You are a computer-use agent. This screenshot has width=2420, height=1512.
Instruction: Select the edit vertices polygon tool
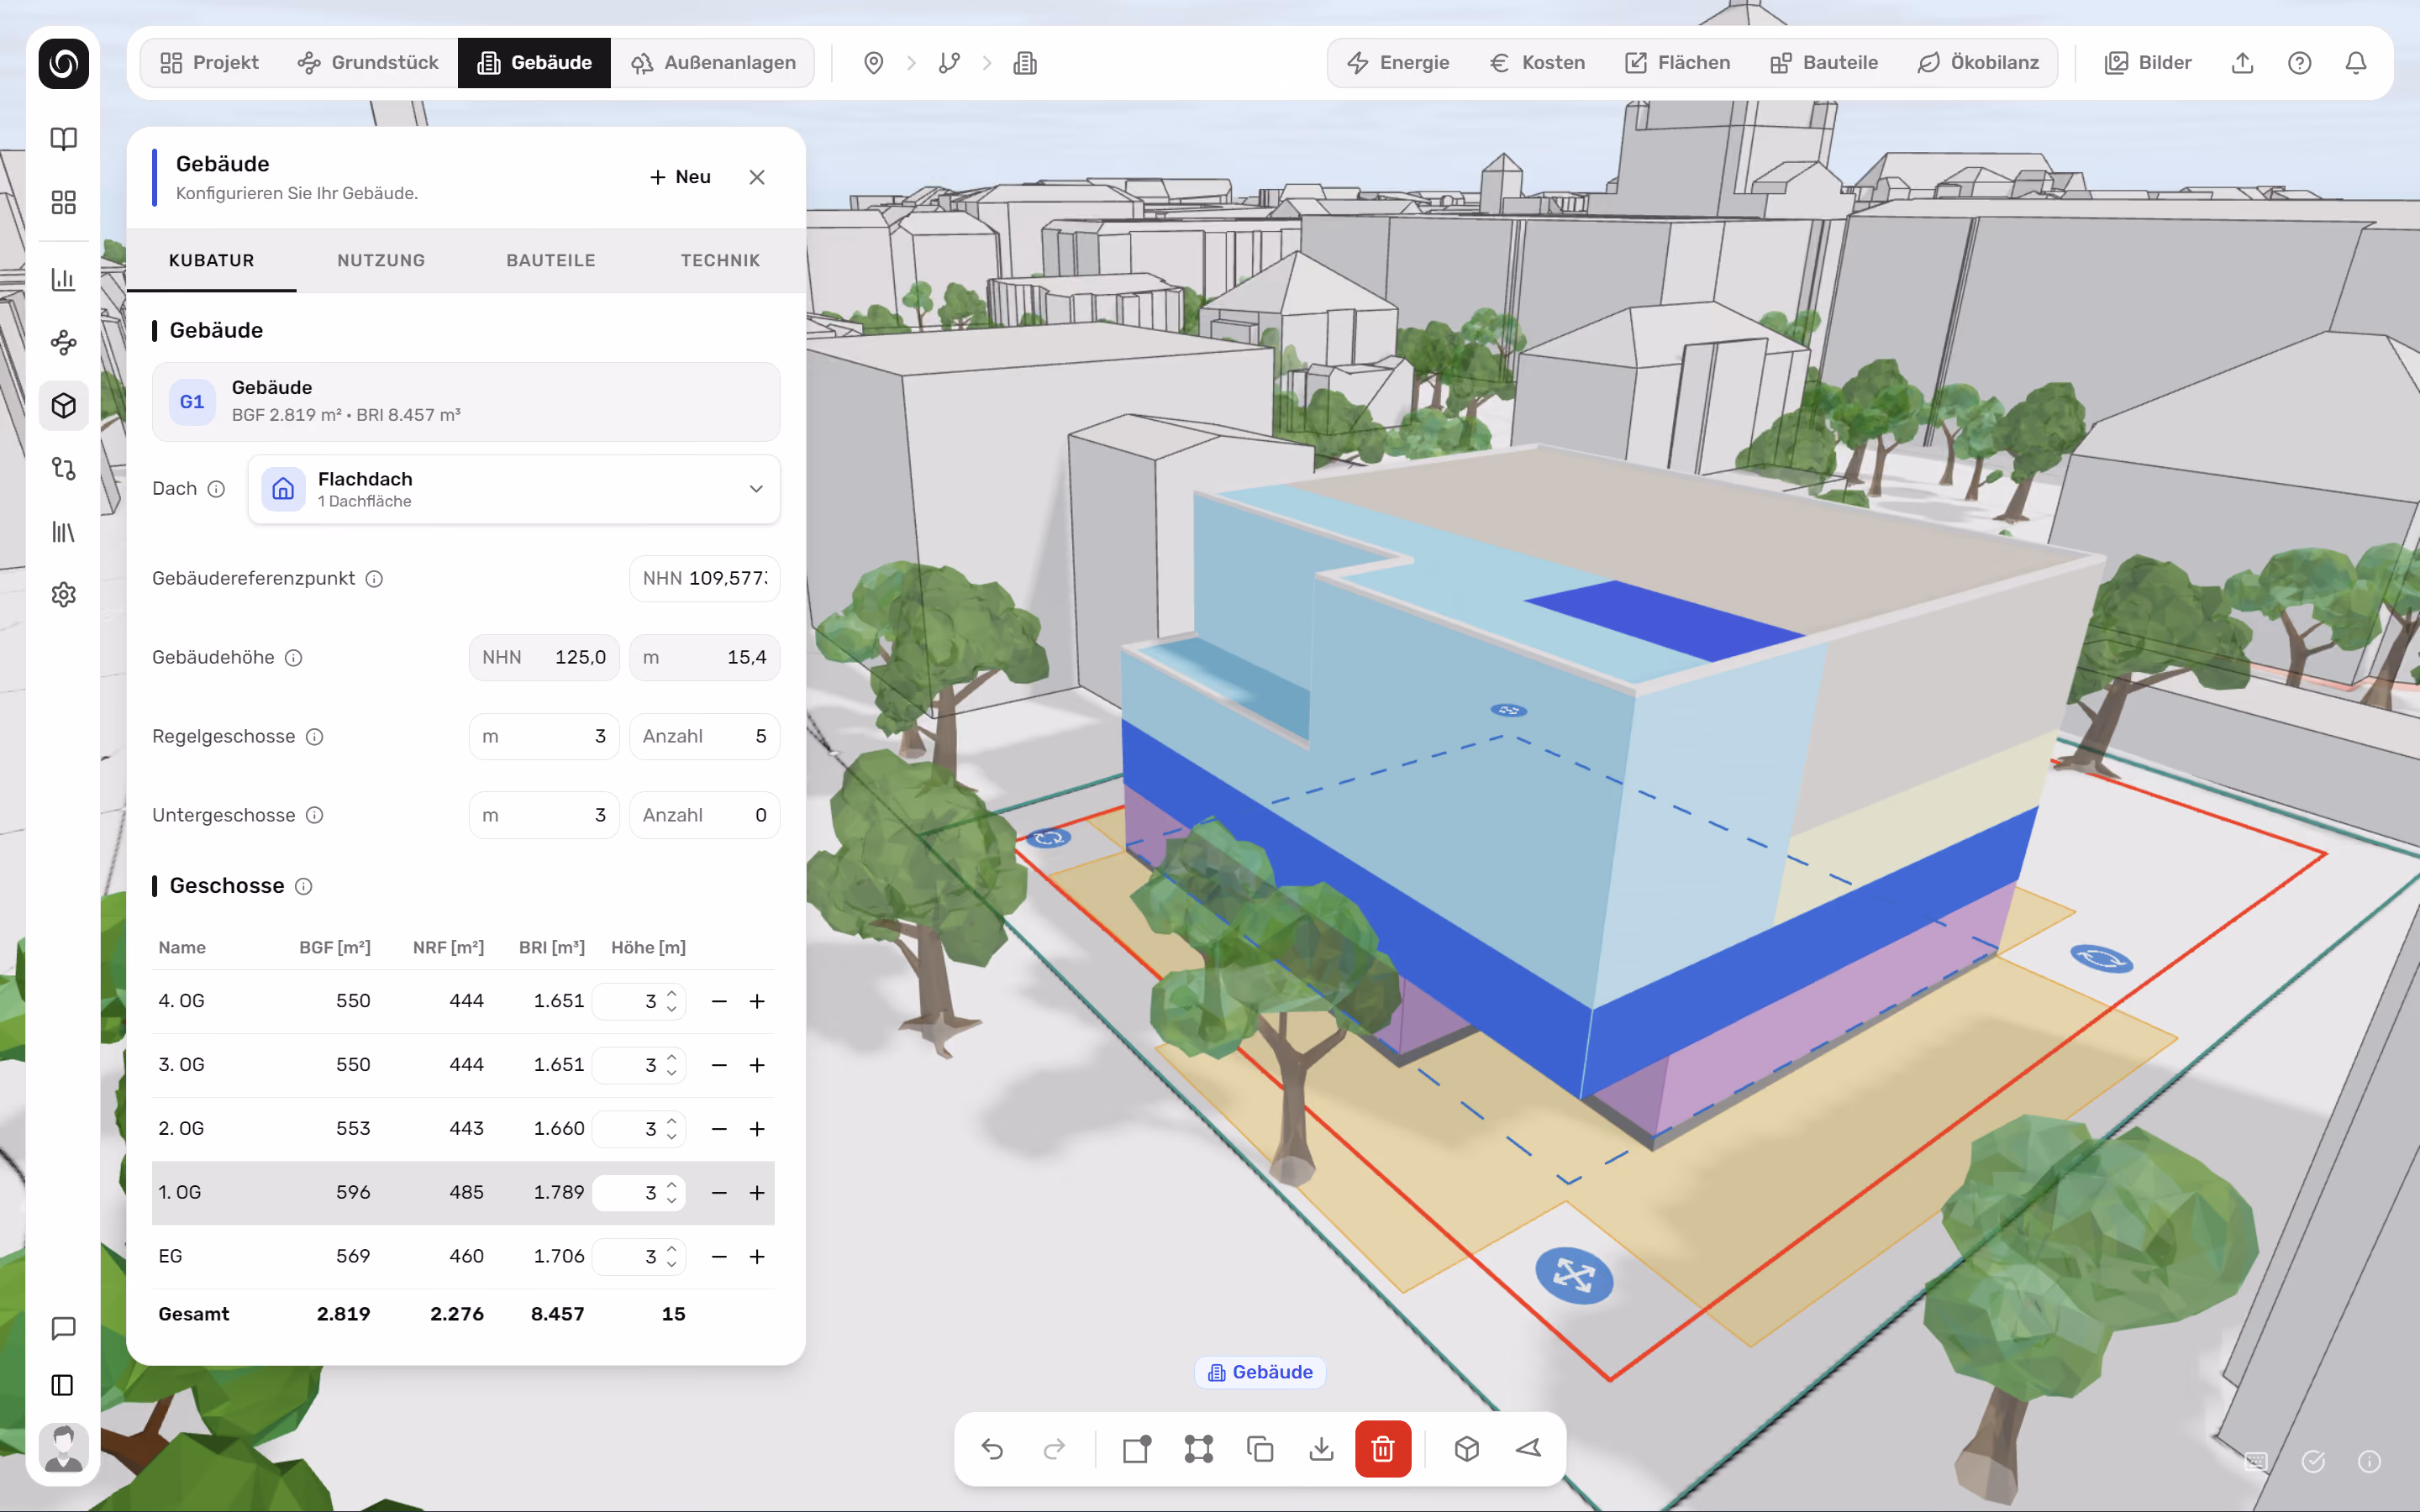pyautogui.click(x=1198, y=1448)
